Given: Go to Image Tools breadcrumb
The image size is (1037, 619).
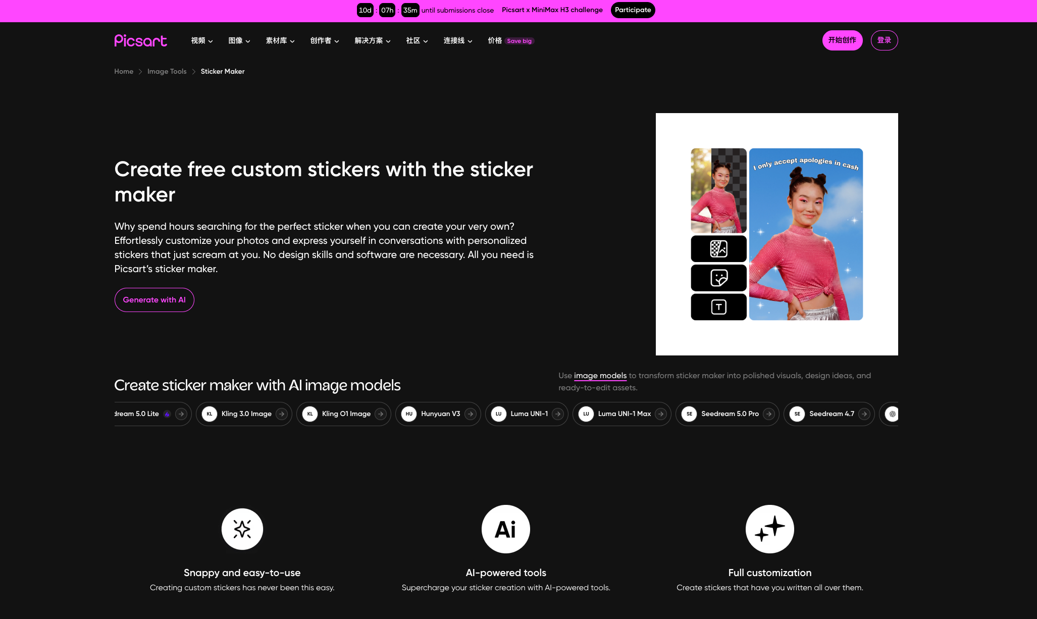Looking at the screenshot, I should tap(167, 72).
